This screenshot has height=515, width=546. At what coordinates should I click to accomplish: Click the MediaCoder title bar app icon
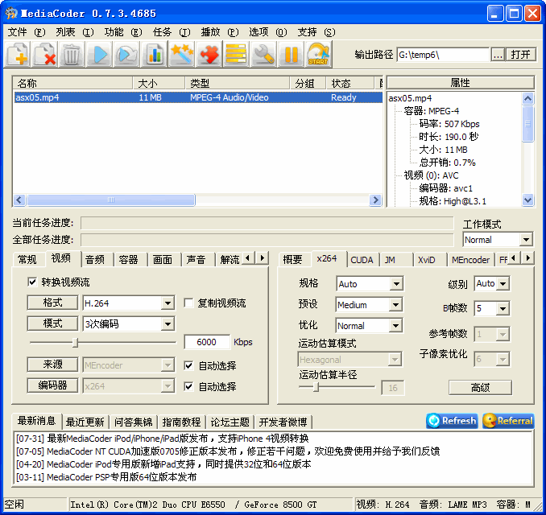(x=11, y=13)
